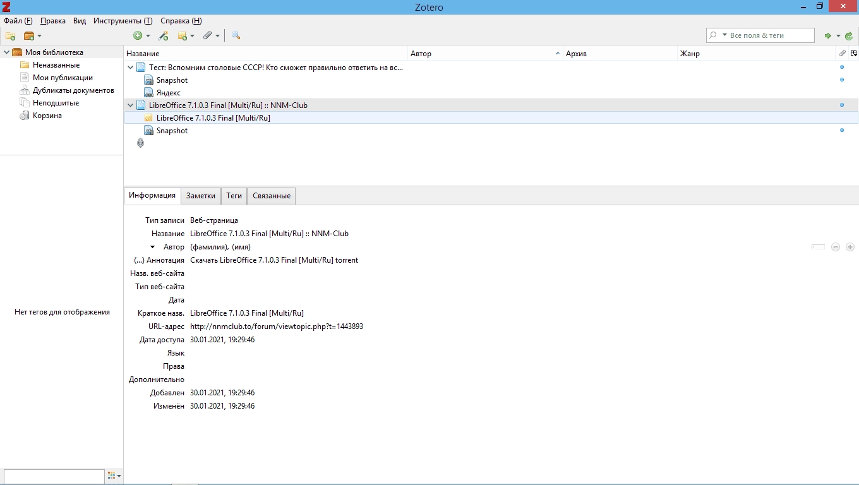The height and width of the screenshot is (485, 859).
Task: Open the 'Справка' menu
Action: pos(181,21)
